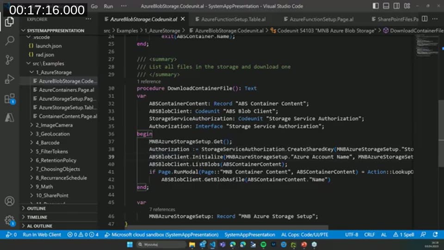This screenshot has width=444, height=250.
Task: Click AL Cops: Code/UI/PTE status item
Action: (305, 235)
